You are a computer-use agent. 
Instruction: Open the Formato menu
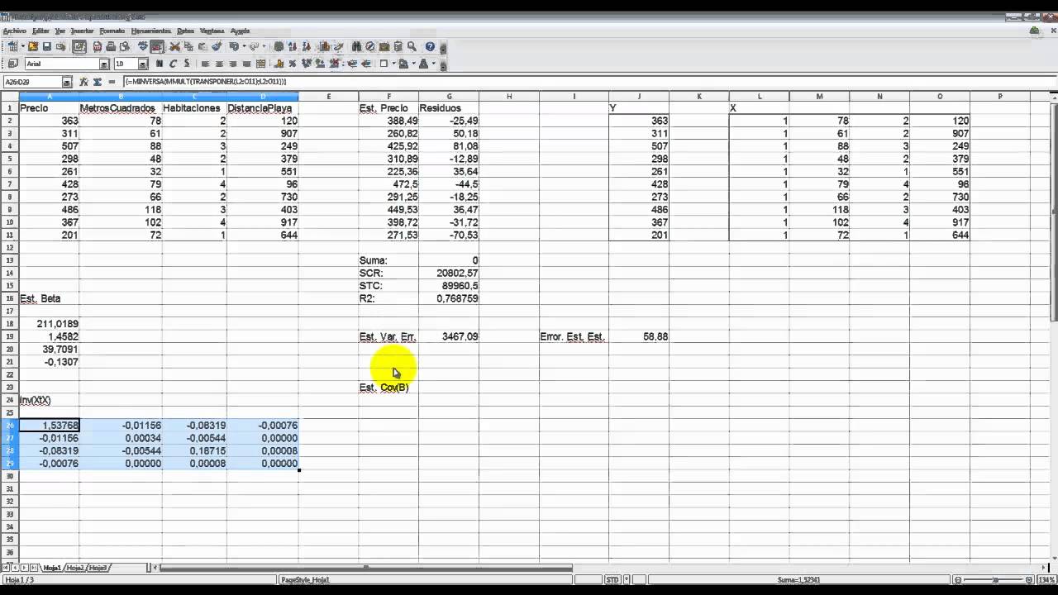[112, 31]
